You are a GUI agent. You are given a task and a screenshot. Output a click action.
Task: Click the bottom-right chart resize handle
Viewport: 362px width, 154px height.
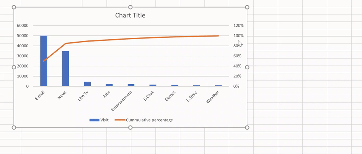click(x=247, y=127)
